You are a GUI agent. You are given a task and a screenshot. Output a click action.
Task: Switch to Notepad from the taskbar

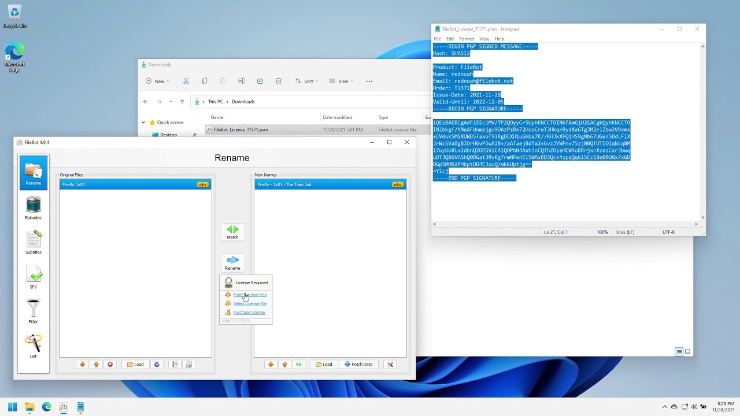[80, 407]
